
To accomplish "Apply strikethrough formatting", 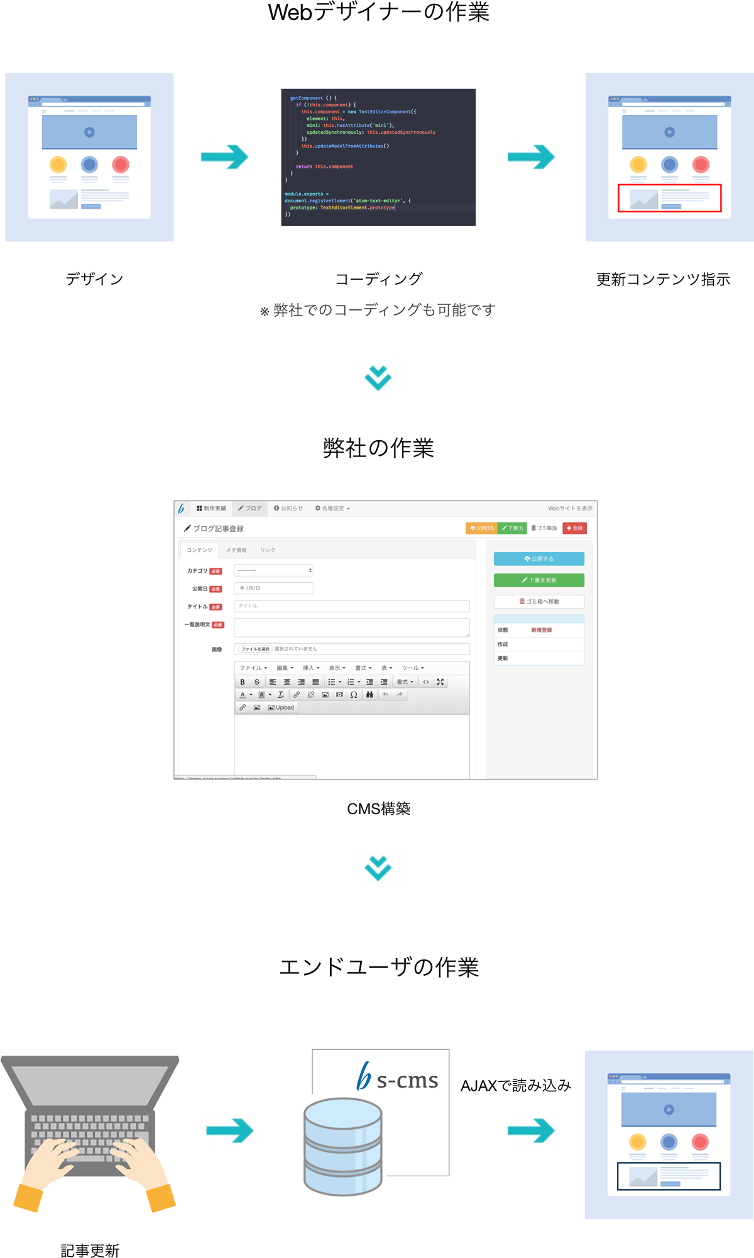I will 256,682.
